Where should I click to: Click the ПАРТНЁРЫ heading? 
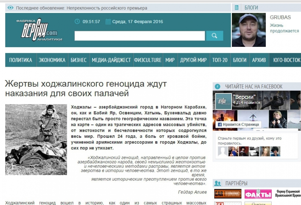236,183
